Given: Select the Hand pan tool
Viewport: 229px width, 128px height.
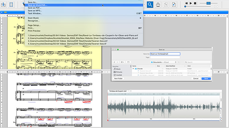Looking at the screenshot, I should [158, 5].
